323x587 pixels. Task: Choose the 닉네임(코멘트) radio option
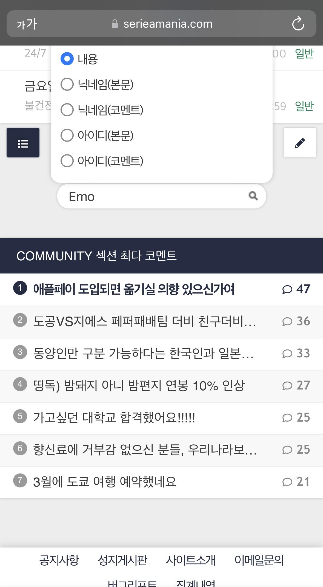67,110
